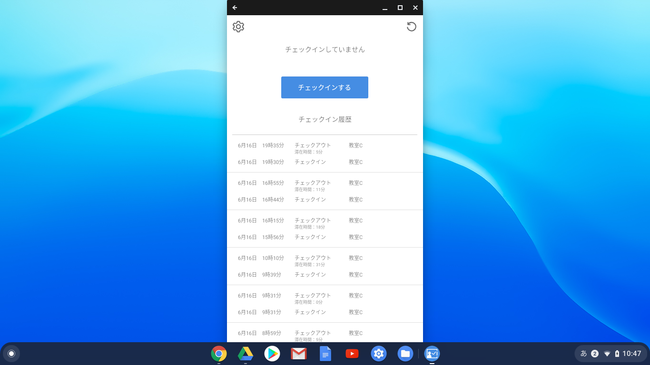Click the refresh history icon

click(x=412, y=27)
